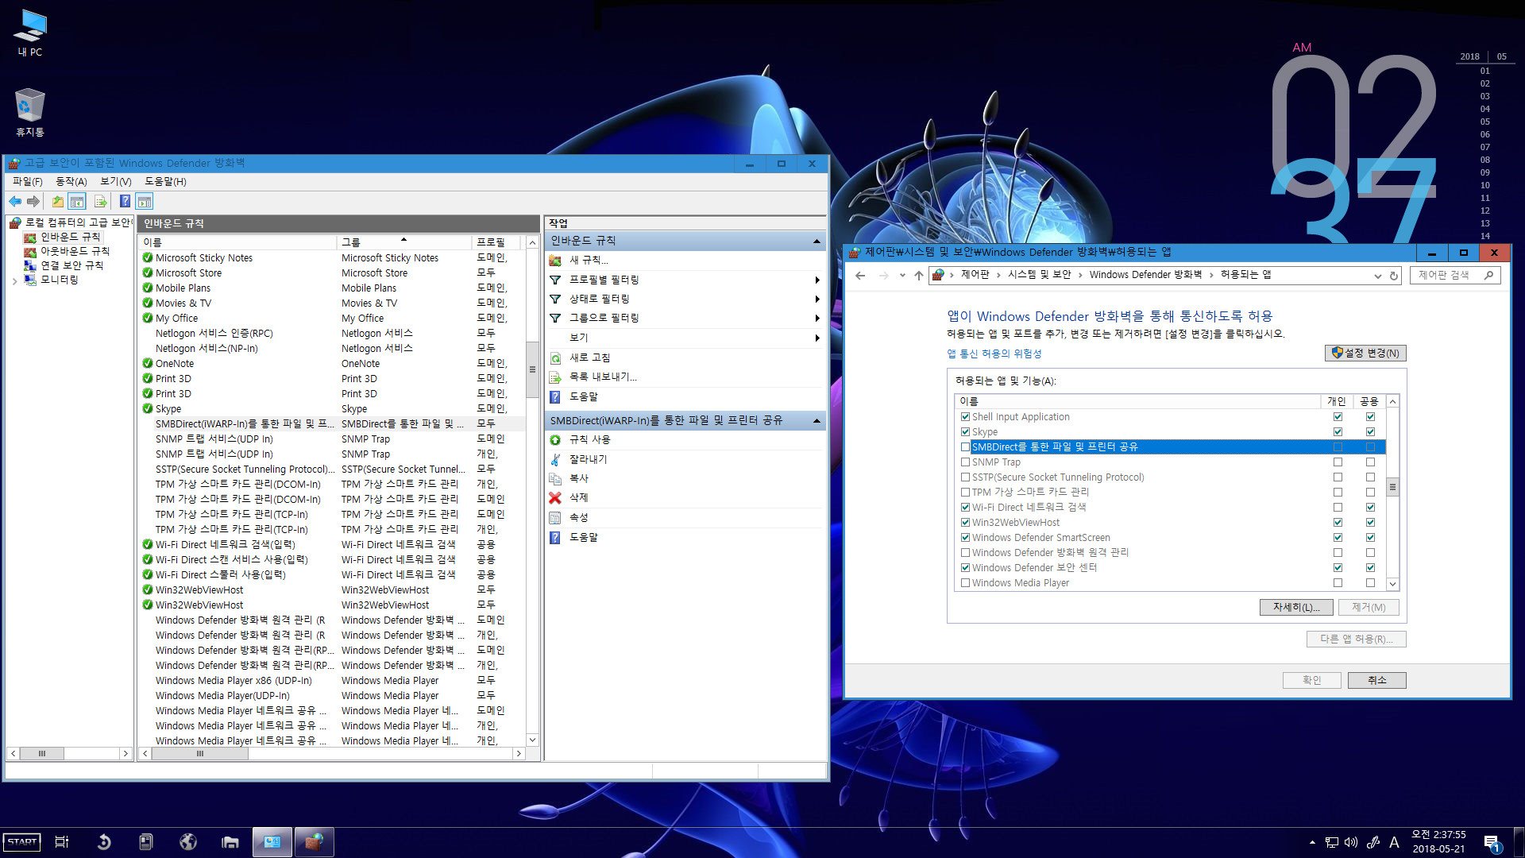Click the show/hide action pane toolbar icon
Screen dimensions: 1525x858
pyautogui.click(x=144, y=202)
